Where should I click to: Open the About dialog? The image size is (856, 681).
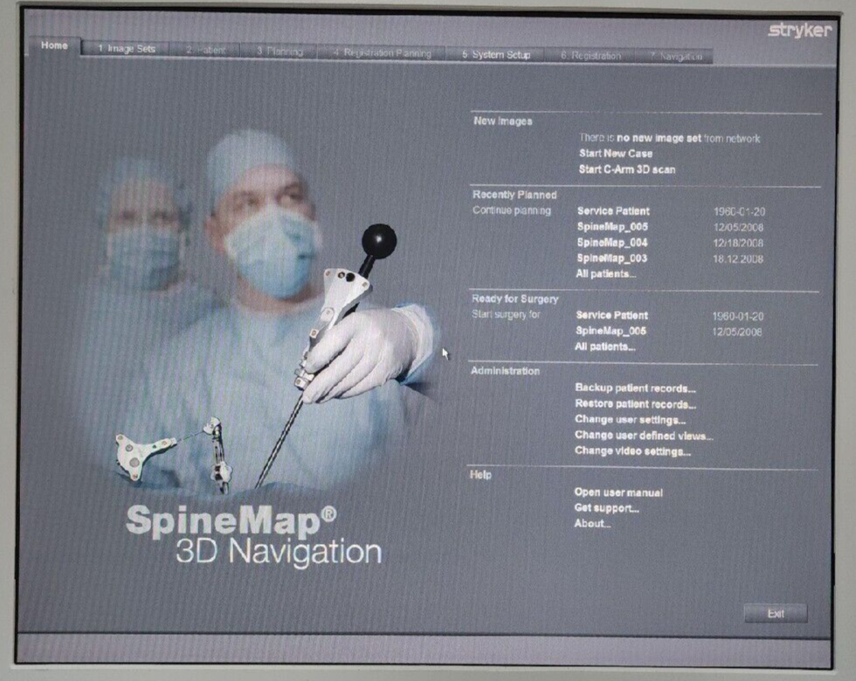[x=592, y=524]
